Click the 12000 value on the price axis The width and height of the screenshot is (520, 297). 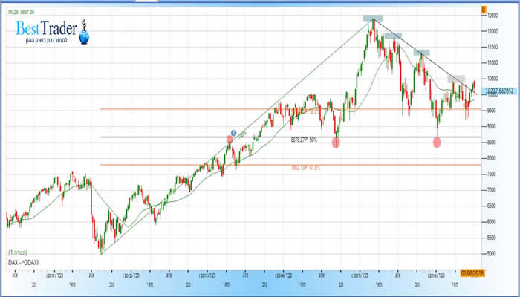coord(491,31)
